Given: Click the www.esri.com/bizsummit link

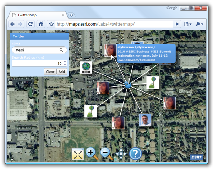Looking at the screenshot, I should [136, 60].
